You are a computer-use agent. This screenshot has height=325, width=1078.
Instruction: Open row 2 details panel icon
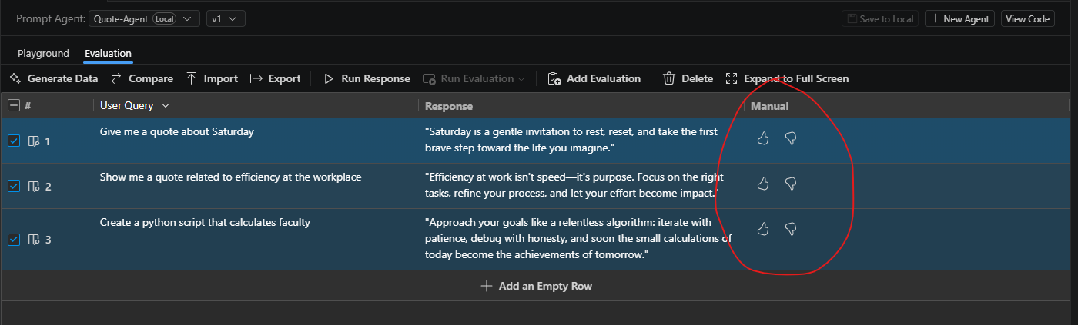33,186
